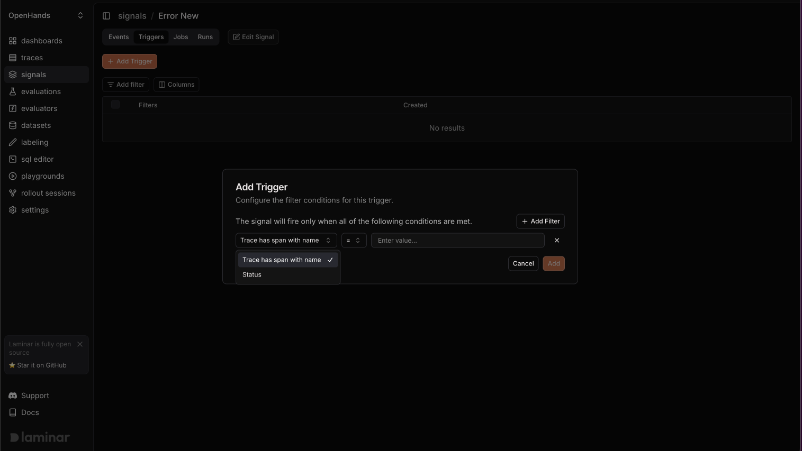Open the sql editor
The height and width of the screenshot is (451, 802).
pyautogui.click(x=37, y=159)
